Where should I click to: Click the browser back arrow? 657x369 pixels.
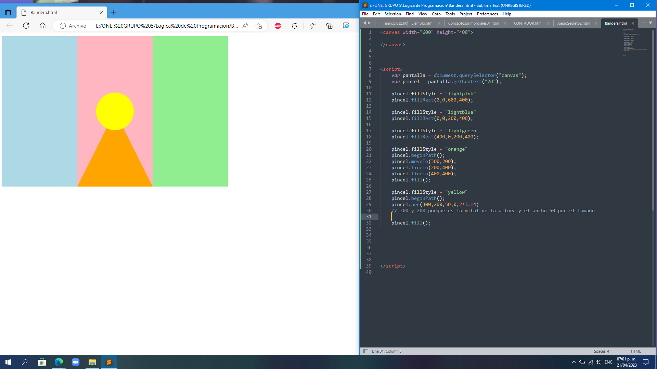point(10,26)
